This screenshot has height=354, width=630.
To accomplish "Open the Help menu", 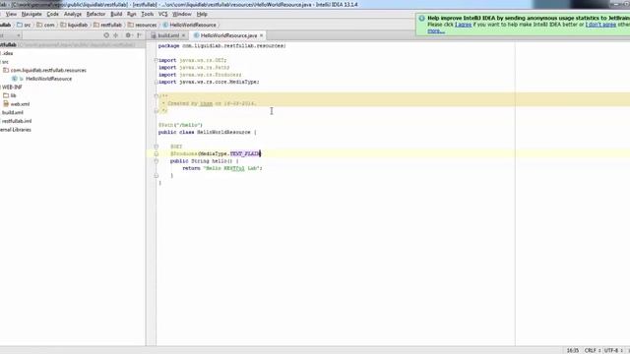I will pyautogui.click(x=202, y=14).
